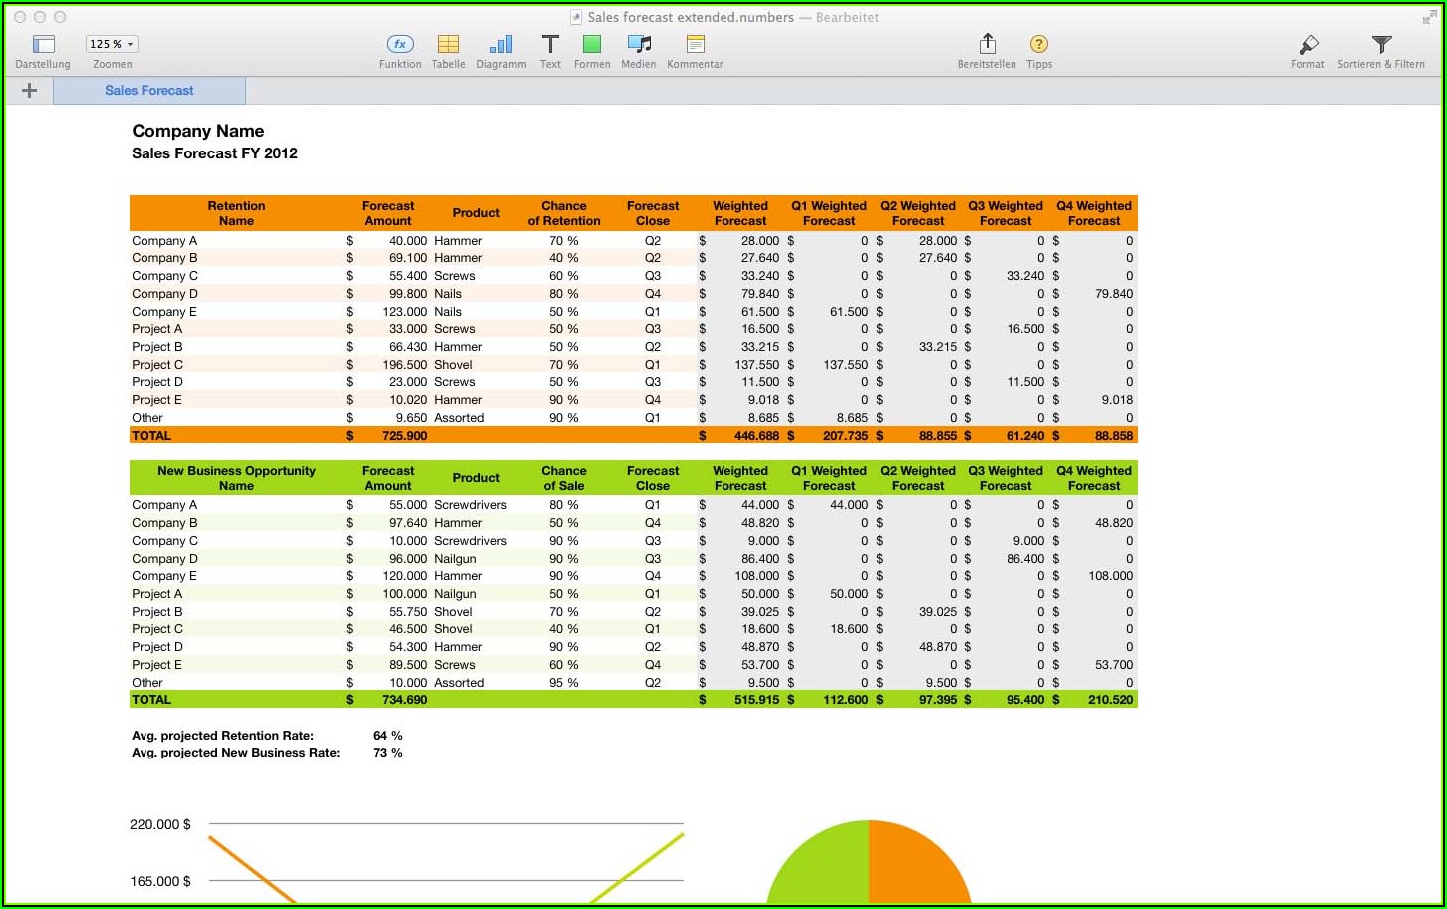Viewport: 1447px width, 909px height.
Task: Click the orange pie chart segment
Action: pos(917,867)
